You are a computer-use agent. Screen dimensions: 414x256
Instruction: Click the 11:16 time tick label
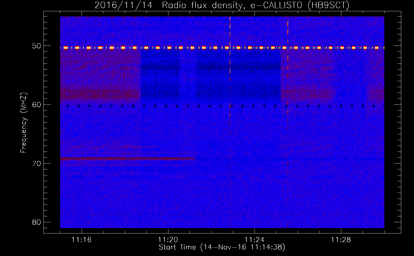click(x=81, y=240)
